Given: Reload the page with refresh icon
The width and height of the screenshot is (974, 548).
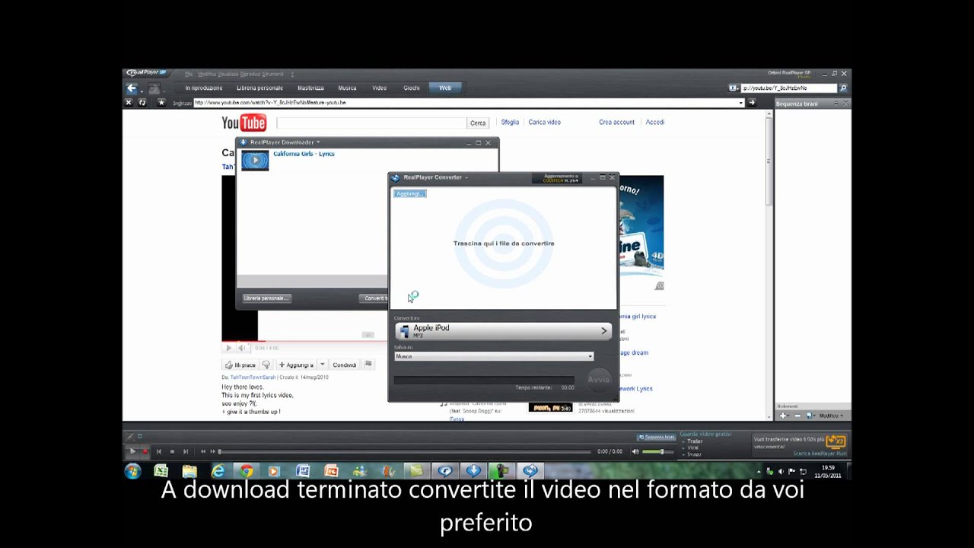Looking at the screenshot, I should [x=142, y=103].
